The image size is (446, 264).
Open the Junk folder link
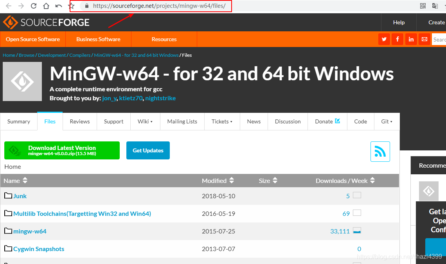tap(20, 196)
